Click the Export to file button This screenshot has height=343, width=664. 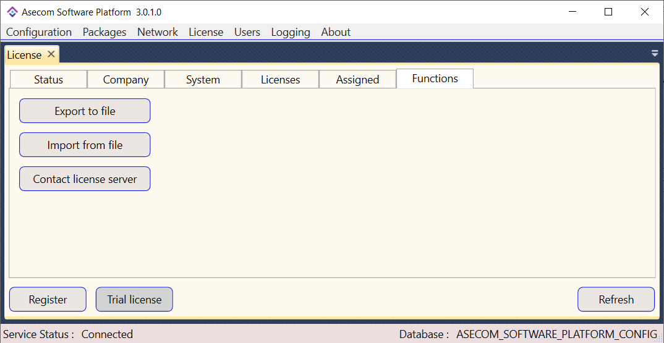point(85,111)
